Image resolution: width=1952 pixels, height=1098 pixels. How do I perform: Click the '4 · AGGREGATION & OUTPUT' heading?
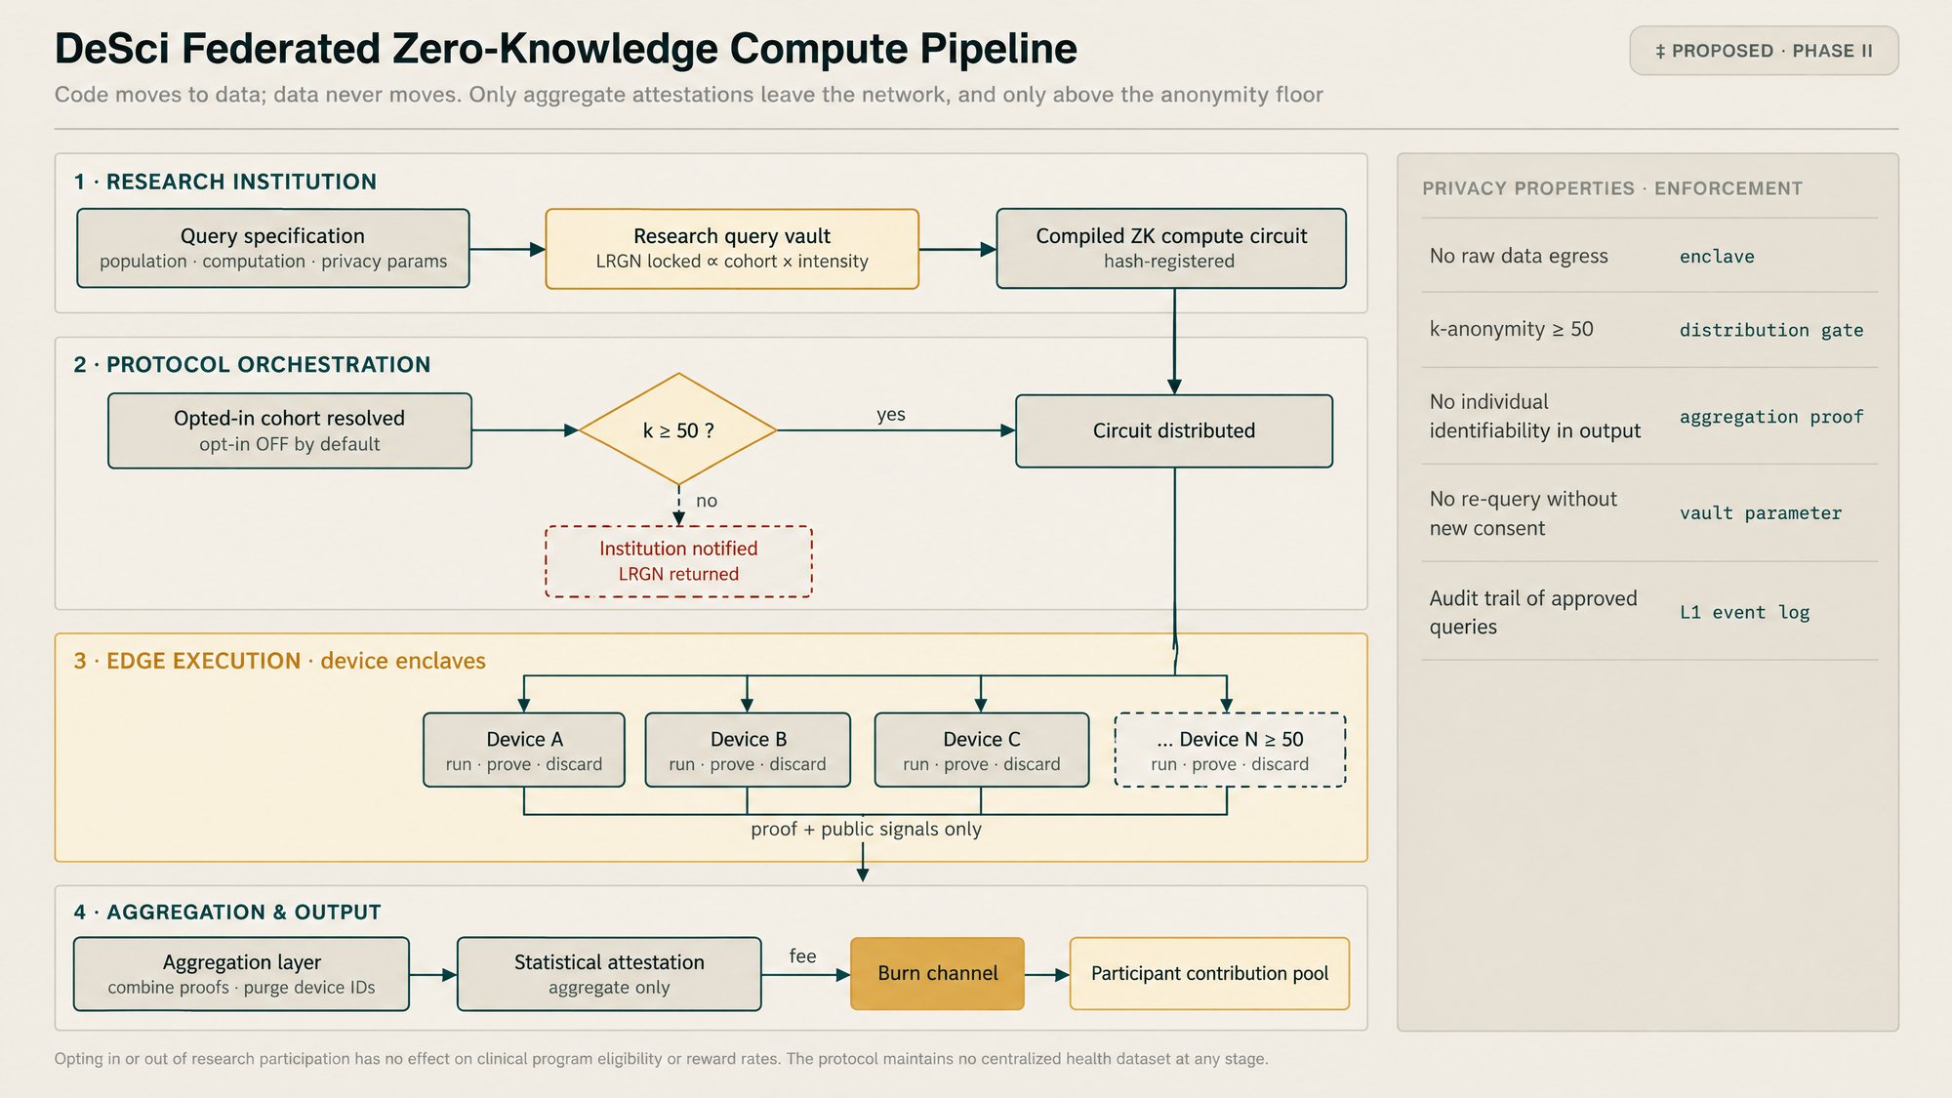click(x=227, y=912)
